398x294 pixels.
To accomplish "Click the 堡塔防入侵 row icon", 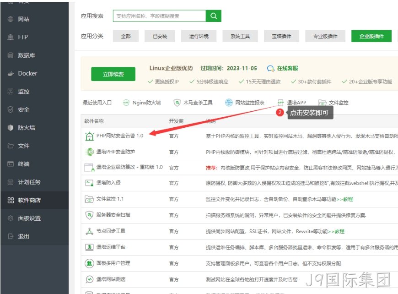I will coord(89,183).
